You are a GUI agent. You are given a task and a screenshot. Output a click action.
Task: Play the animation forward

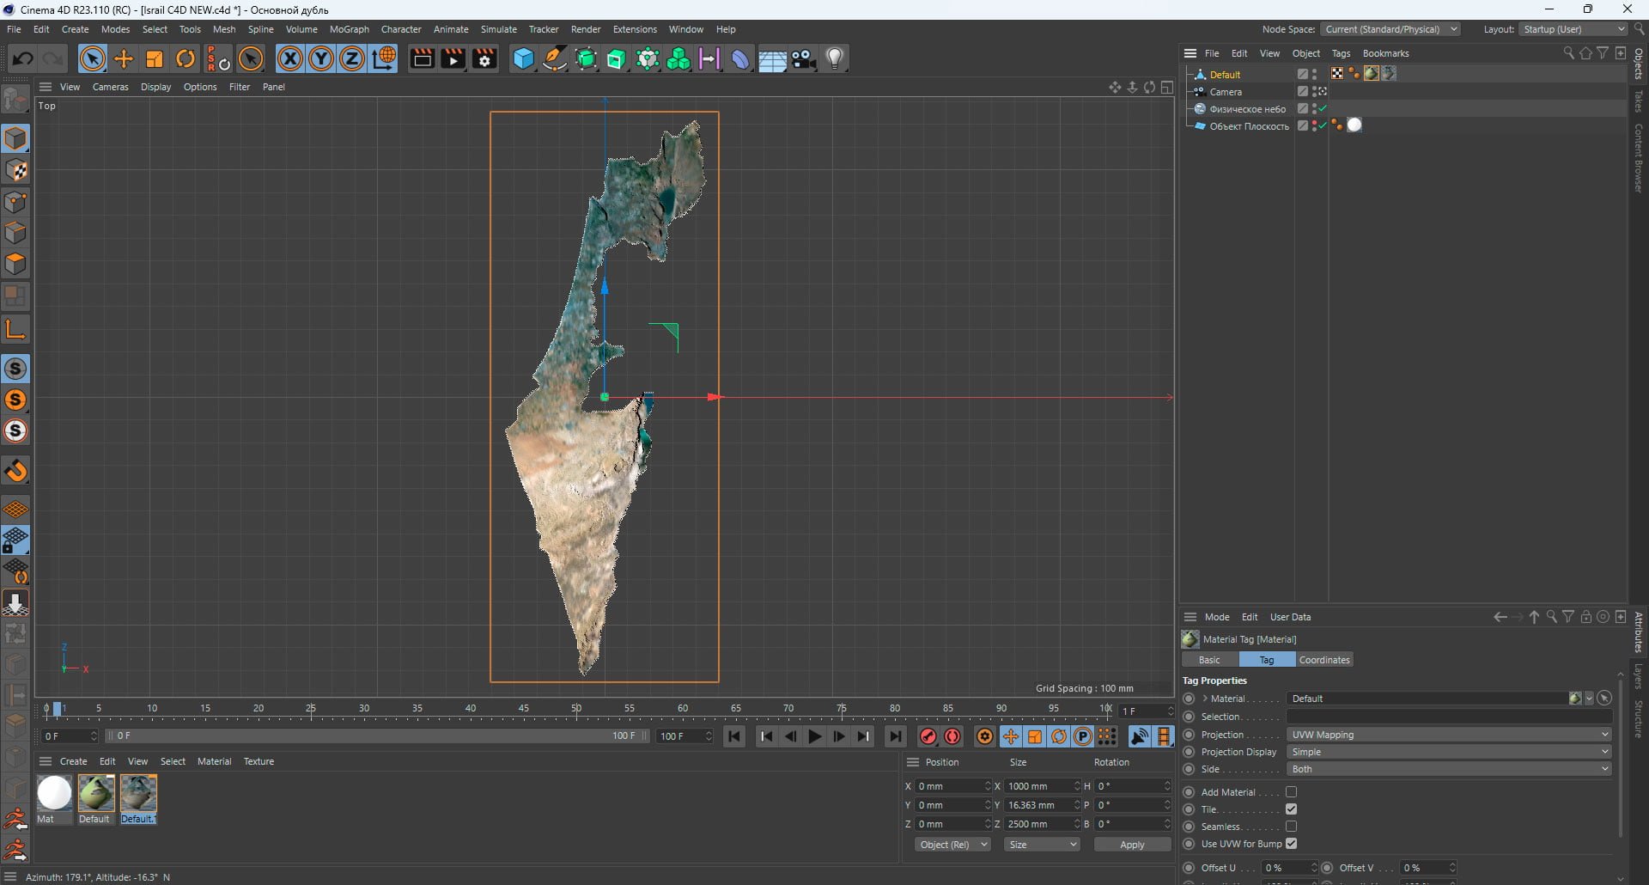814,736
